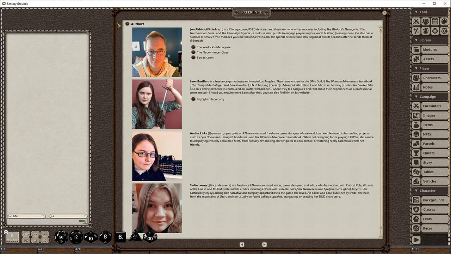The width and height of the screenshot is (451, 254).
Task: Click the Classes shield icon
Action: pos(416,210)
